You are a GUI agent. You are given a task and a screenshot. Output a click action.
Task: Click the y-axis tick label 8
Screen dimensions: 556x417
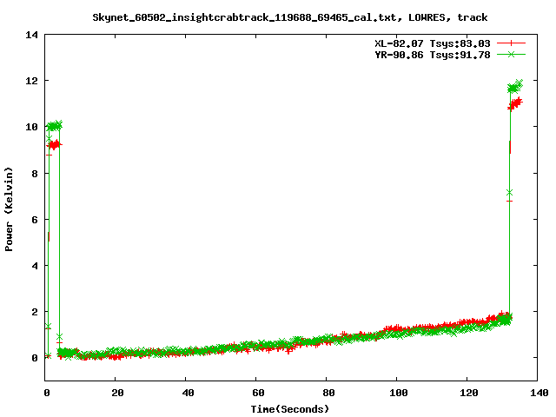click(35, 174)
